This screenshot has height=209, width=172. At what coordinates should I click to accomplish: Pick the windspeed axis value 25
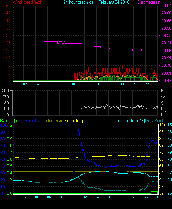(8, 43)
